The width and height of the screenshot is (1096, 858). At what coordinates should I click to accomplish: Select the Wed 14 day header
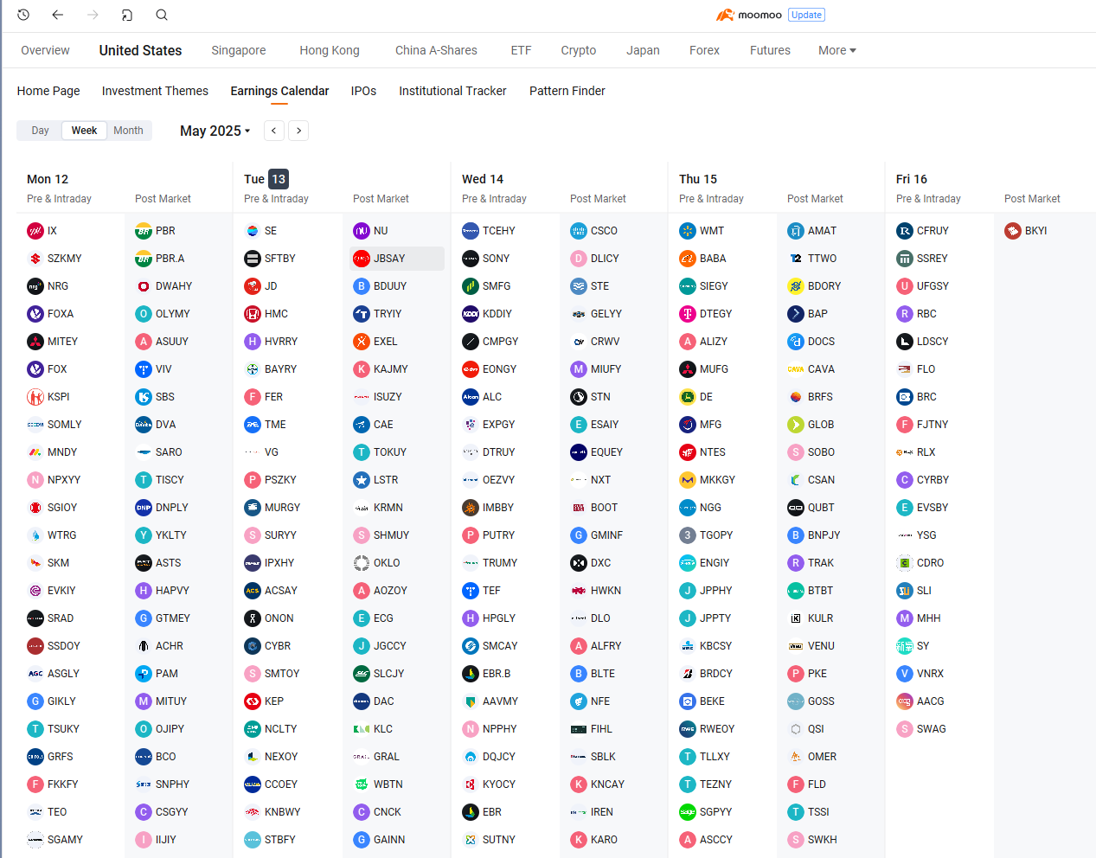(x=483, y=179)
